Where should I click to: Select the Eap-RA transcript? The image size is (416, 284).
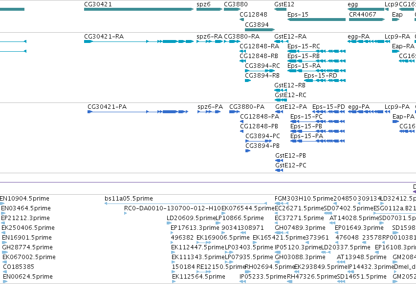395,51
